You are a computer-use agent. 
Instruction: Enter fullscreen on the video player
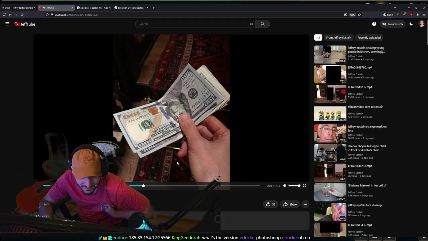click(305, 186)
